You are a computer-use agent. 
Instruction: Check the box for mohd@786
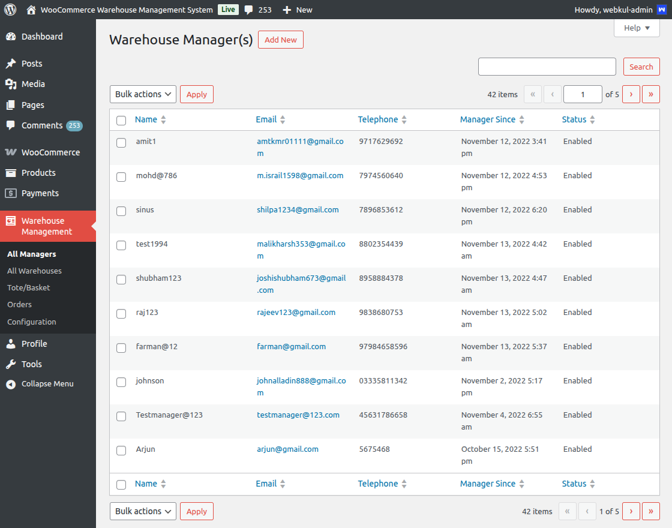pos(121,177)
